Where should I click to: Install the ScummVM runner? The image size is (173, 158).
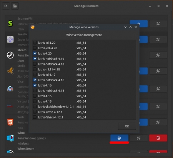tap(139, 22)
